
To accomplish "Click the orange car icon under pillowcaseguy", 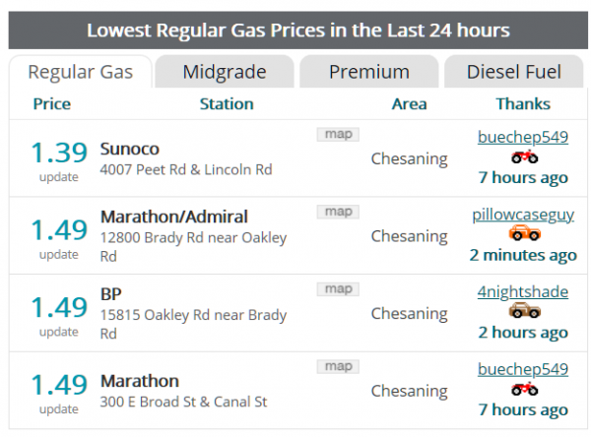I will 524,234.
